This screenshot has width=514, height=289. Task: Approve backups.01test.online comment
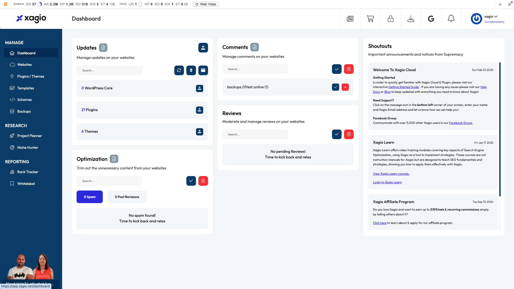pos(335,87)
